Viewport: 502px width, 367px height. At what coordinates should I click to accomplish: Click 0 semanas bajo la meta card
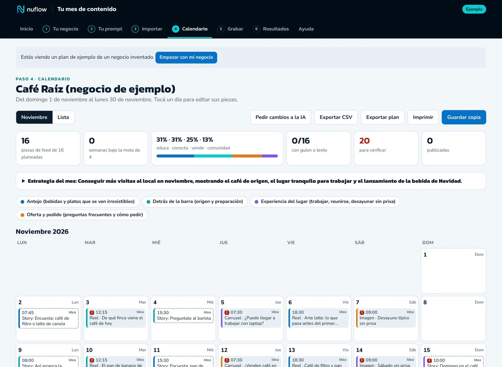(116, 148)
